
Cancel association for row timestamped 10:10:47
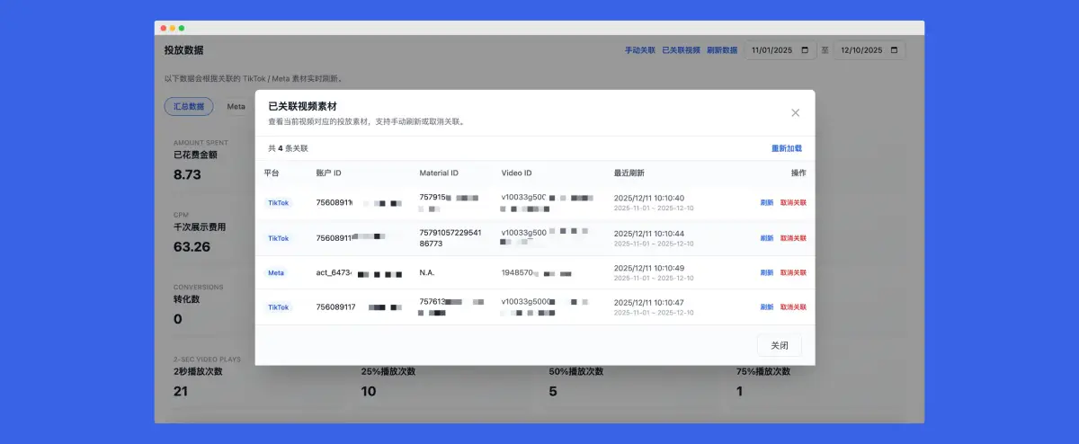pyautogui.click(x=793, y=307)
